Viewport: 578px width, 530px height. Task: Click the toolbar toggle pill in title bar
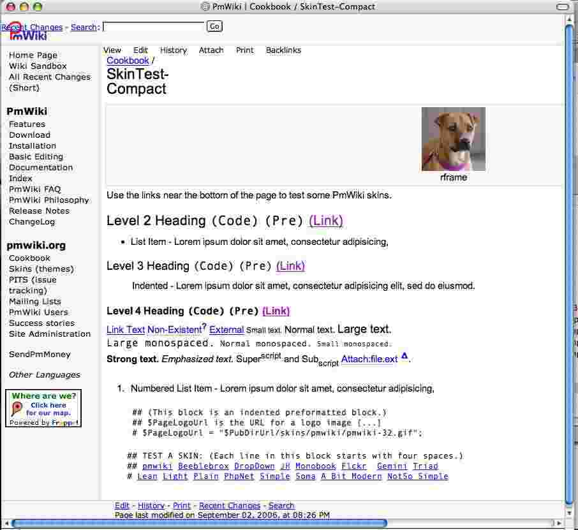[x=562, y=6]
